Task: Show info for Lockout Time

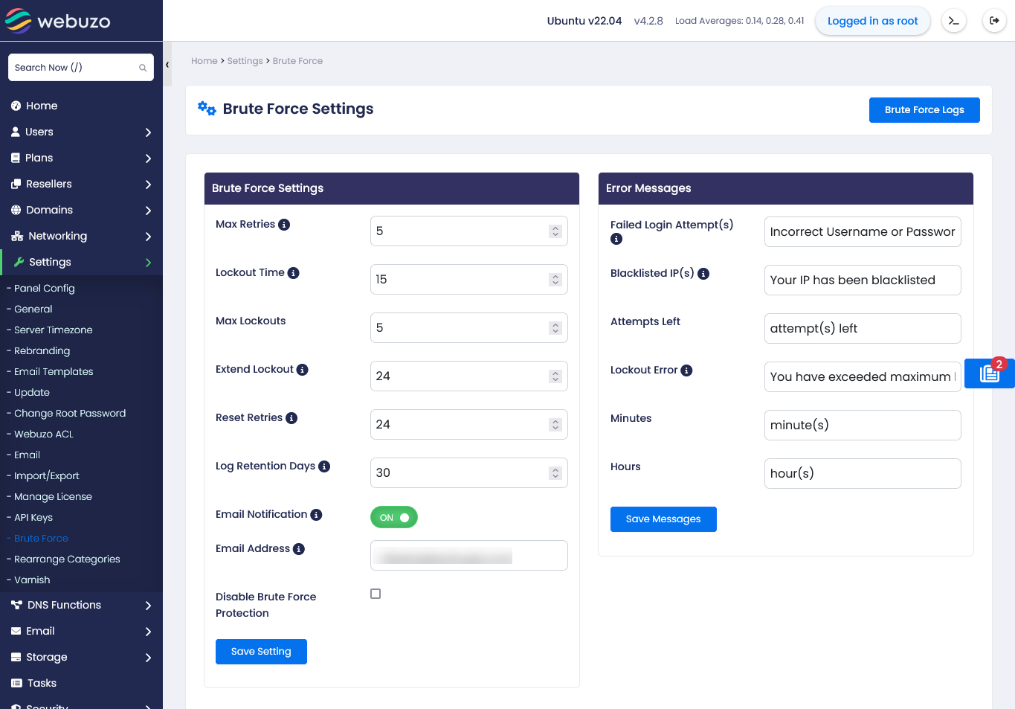Action: [294, 273]
